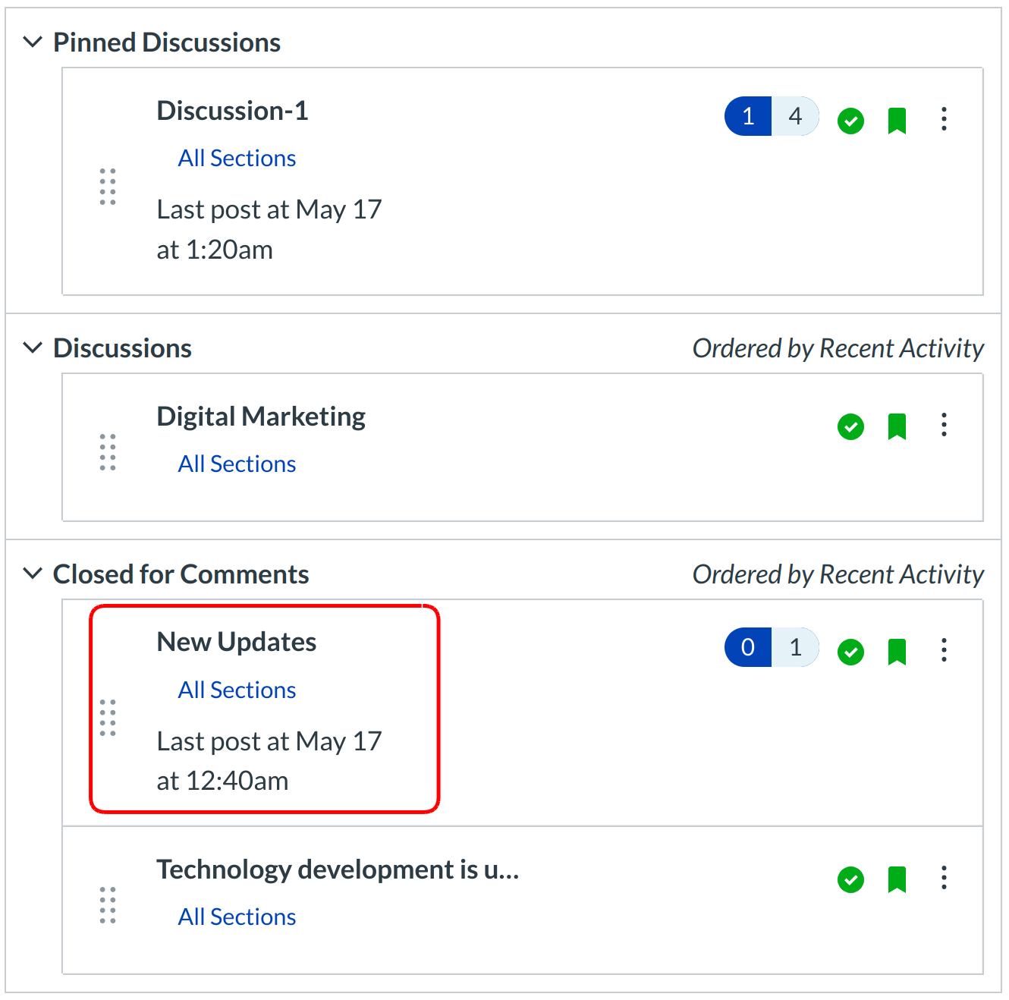Image resolution: width=1009 pixels, height=1000 pixels.
Task: Click the drag handle beside New Updates
Action: coord(107,719)
